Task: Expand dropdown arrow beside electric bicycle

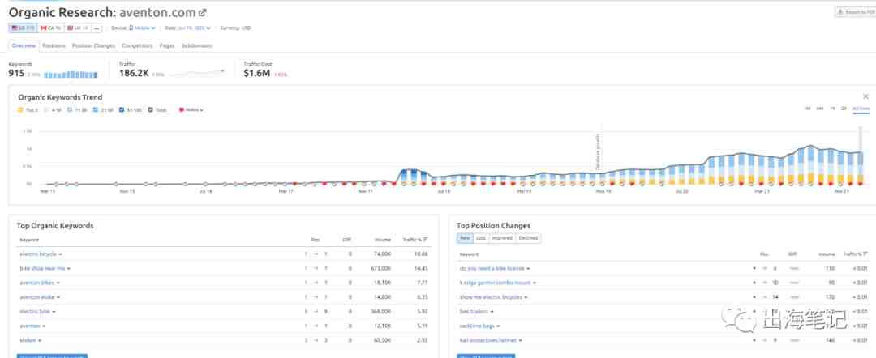Action: click(x=60, y=254)
